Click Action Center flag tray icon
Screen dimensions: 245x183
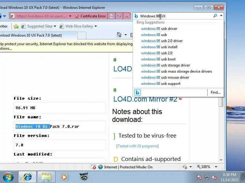199,177
